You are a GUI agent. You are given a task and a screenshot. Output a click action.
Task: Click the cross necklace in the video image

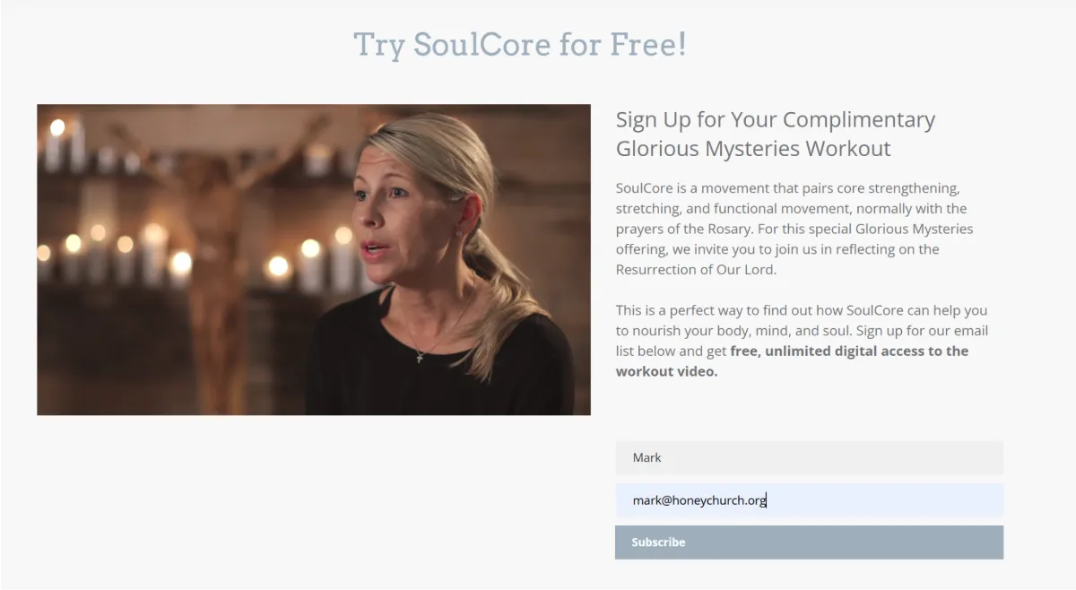(420, 356)
